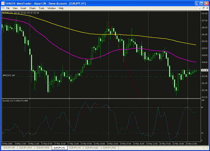Switch to the EURJPY,M15 chart tab

tap(26, 148)
